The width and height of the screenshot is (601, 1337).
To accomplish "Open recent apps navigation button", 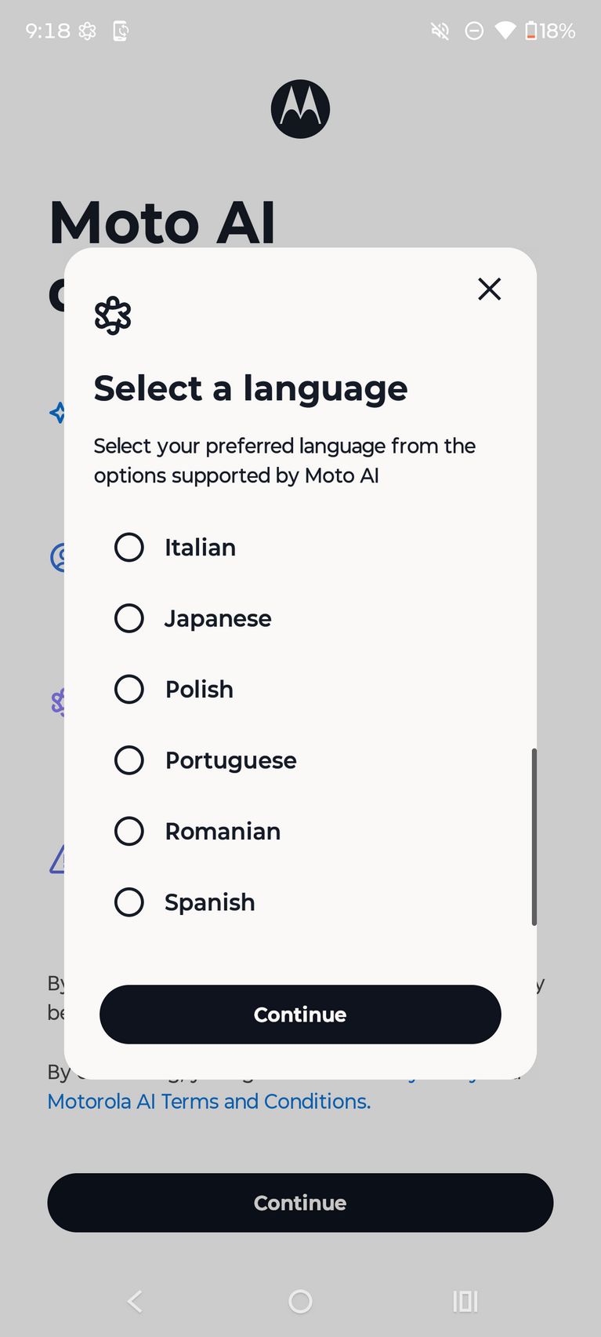I will (x=465, y=1302).
